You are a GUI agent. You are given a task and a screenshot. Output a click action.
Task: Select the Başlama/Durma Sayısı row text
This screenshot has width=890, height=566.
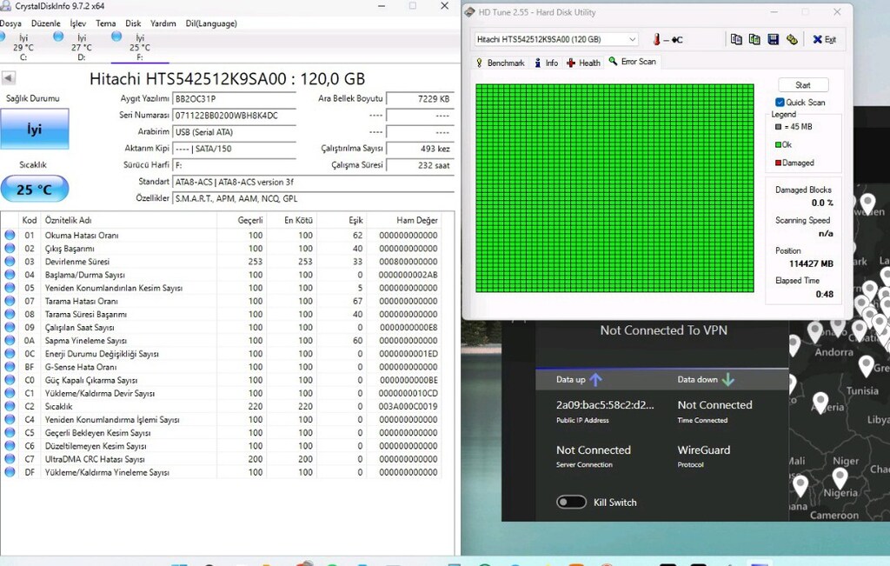pos(84,275)
